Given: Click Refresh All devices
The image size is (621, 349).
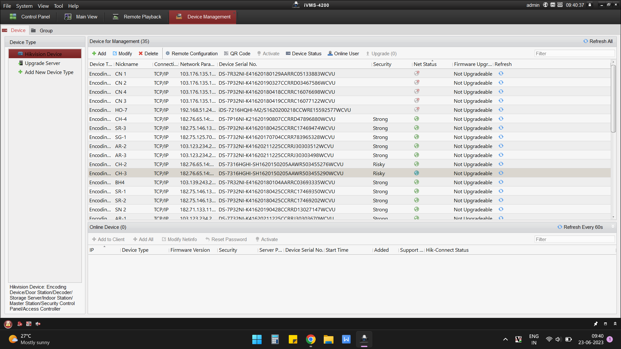Looking at the screenshot, I should (x=598, y=41).
